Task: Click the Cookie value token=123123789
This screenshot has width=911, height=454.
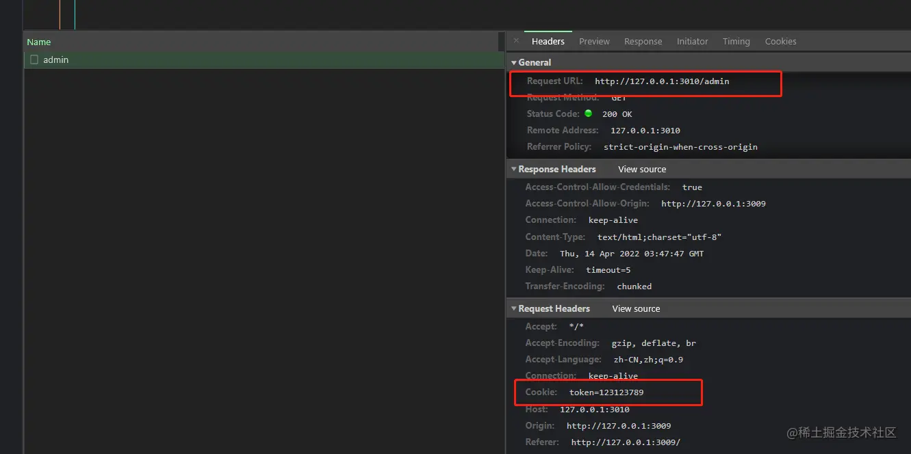Action: click(606, 392)
